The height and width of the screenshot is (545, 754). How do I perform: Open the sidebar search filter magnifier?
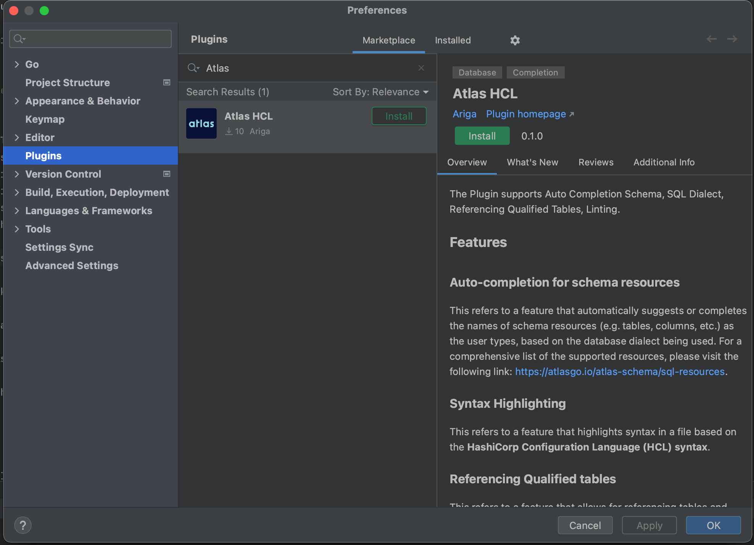click(x=18, y=38)
